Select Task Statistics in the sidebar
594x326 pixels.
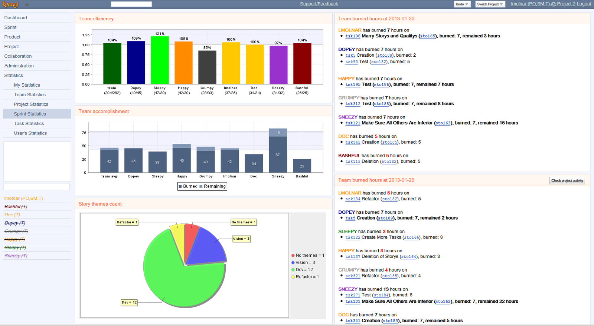37,124
